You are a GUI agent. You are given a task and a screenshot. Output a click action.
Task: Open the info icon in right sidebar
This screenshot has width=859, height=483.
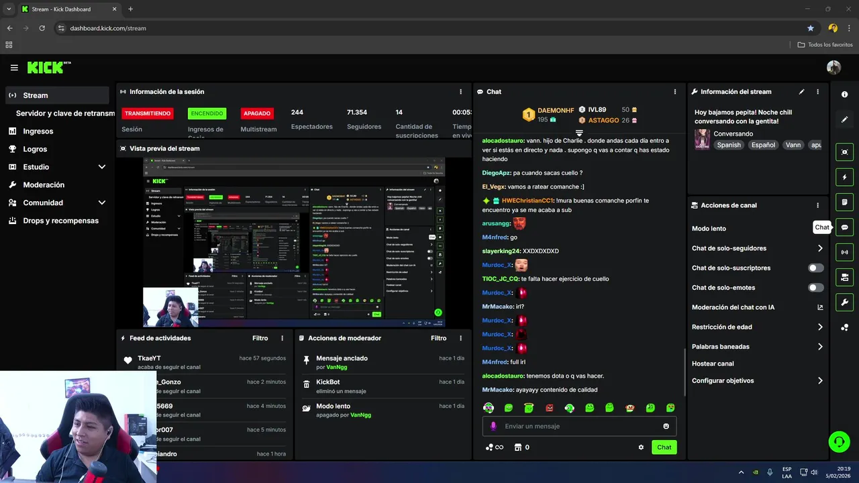pyautogui.click(x=844, y=95)
